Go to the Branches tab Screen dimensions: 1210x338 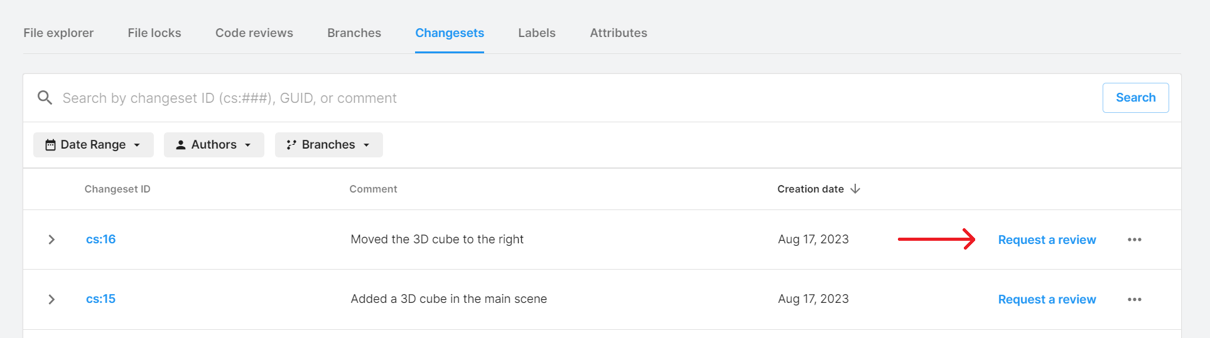coord(354,33)
